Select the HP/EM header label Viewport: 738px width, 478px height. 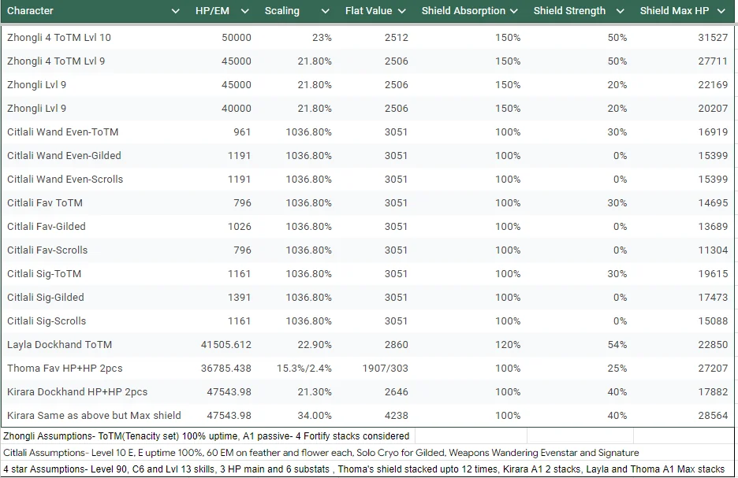[212, 11]
